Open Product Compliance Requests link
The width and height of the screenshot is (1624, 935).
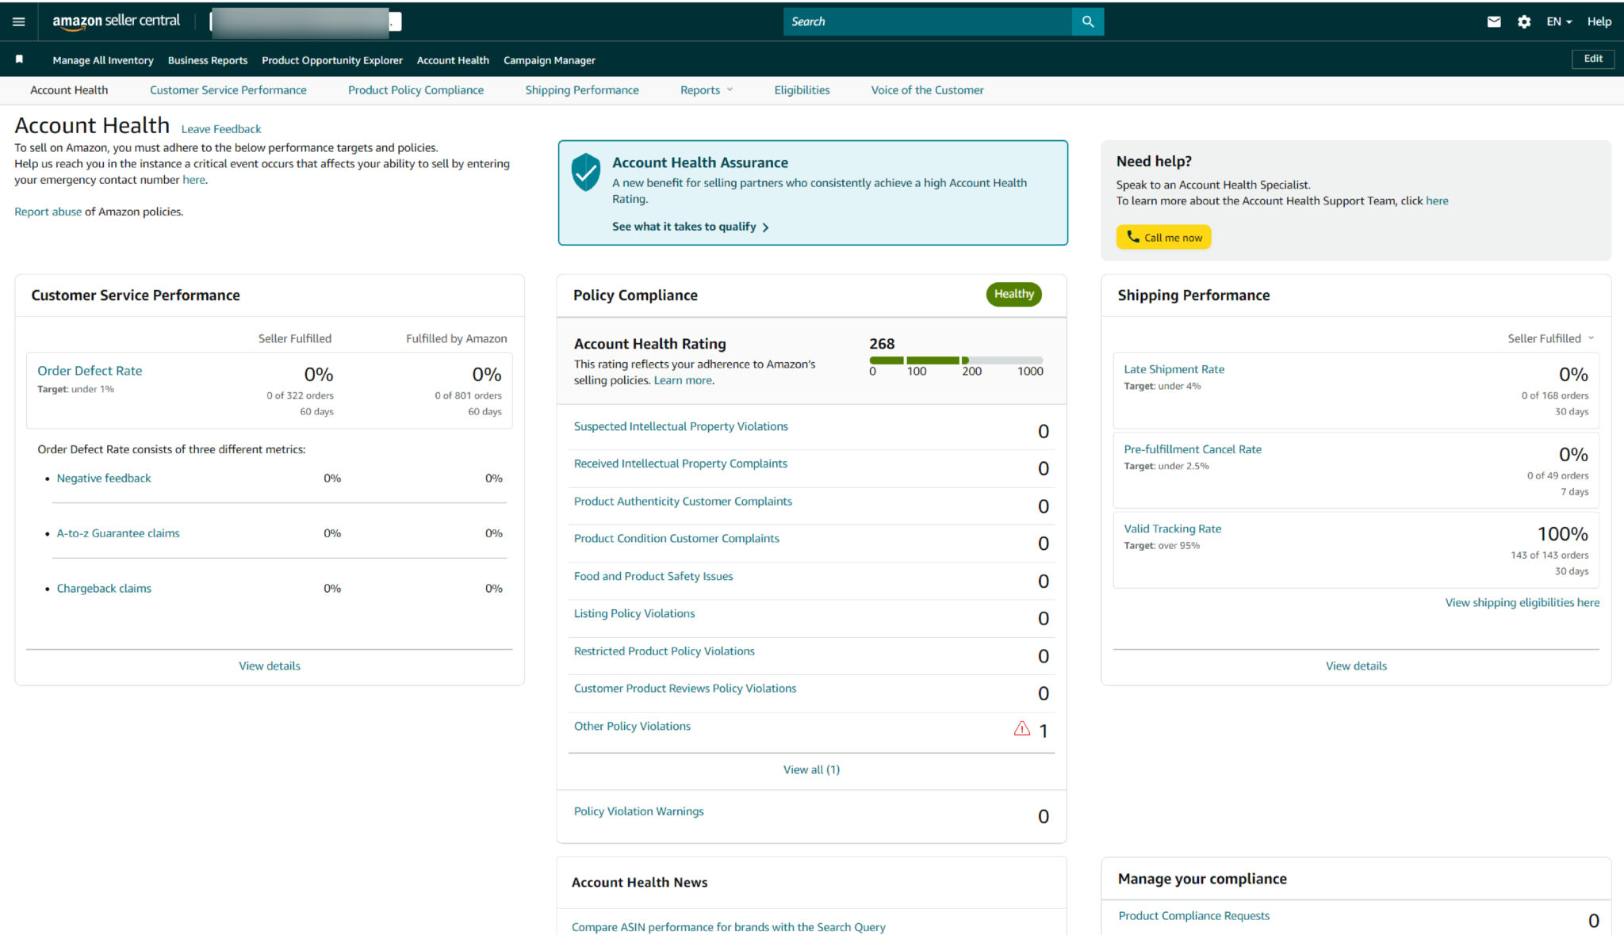(x=1193, y=916)
